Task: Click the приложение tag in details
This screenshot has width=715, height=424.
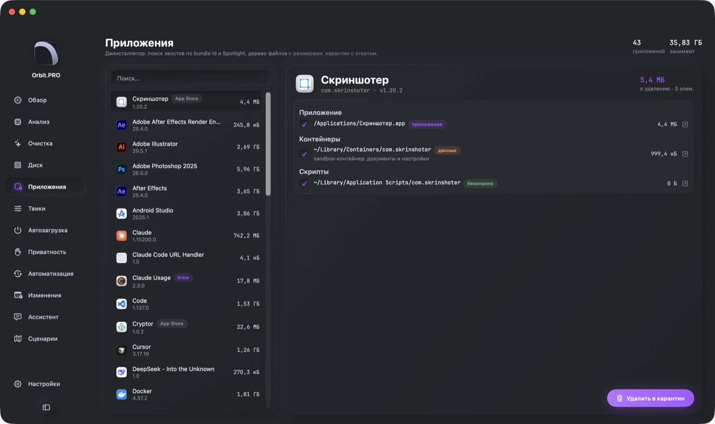Action: click(x=427, y=124)
